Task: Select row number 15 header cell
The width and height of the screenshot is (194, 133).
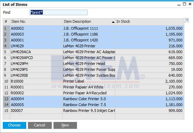Action: click(x=7, y=111)
